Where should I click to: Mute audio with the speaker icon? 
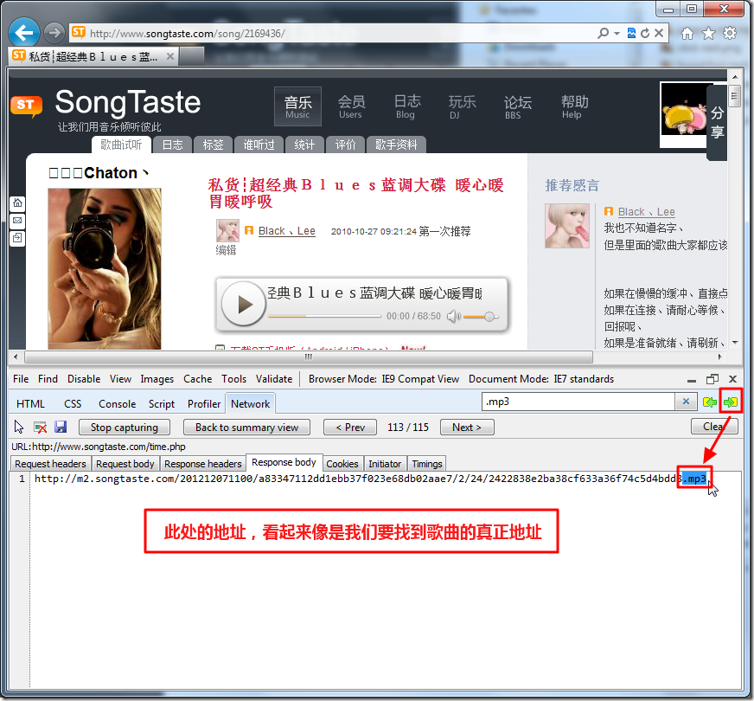click(x=453, y=316)
